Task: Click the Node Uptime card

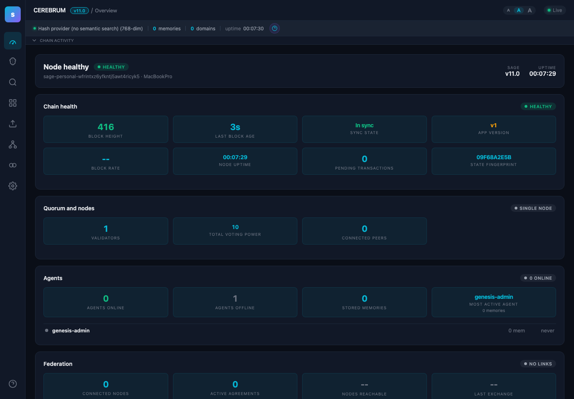Action: coord(235,161)
